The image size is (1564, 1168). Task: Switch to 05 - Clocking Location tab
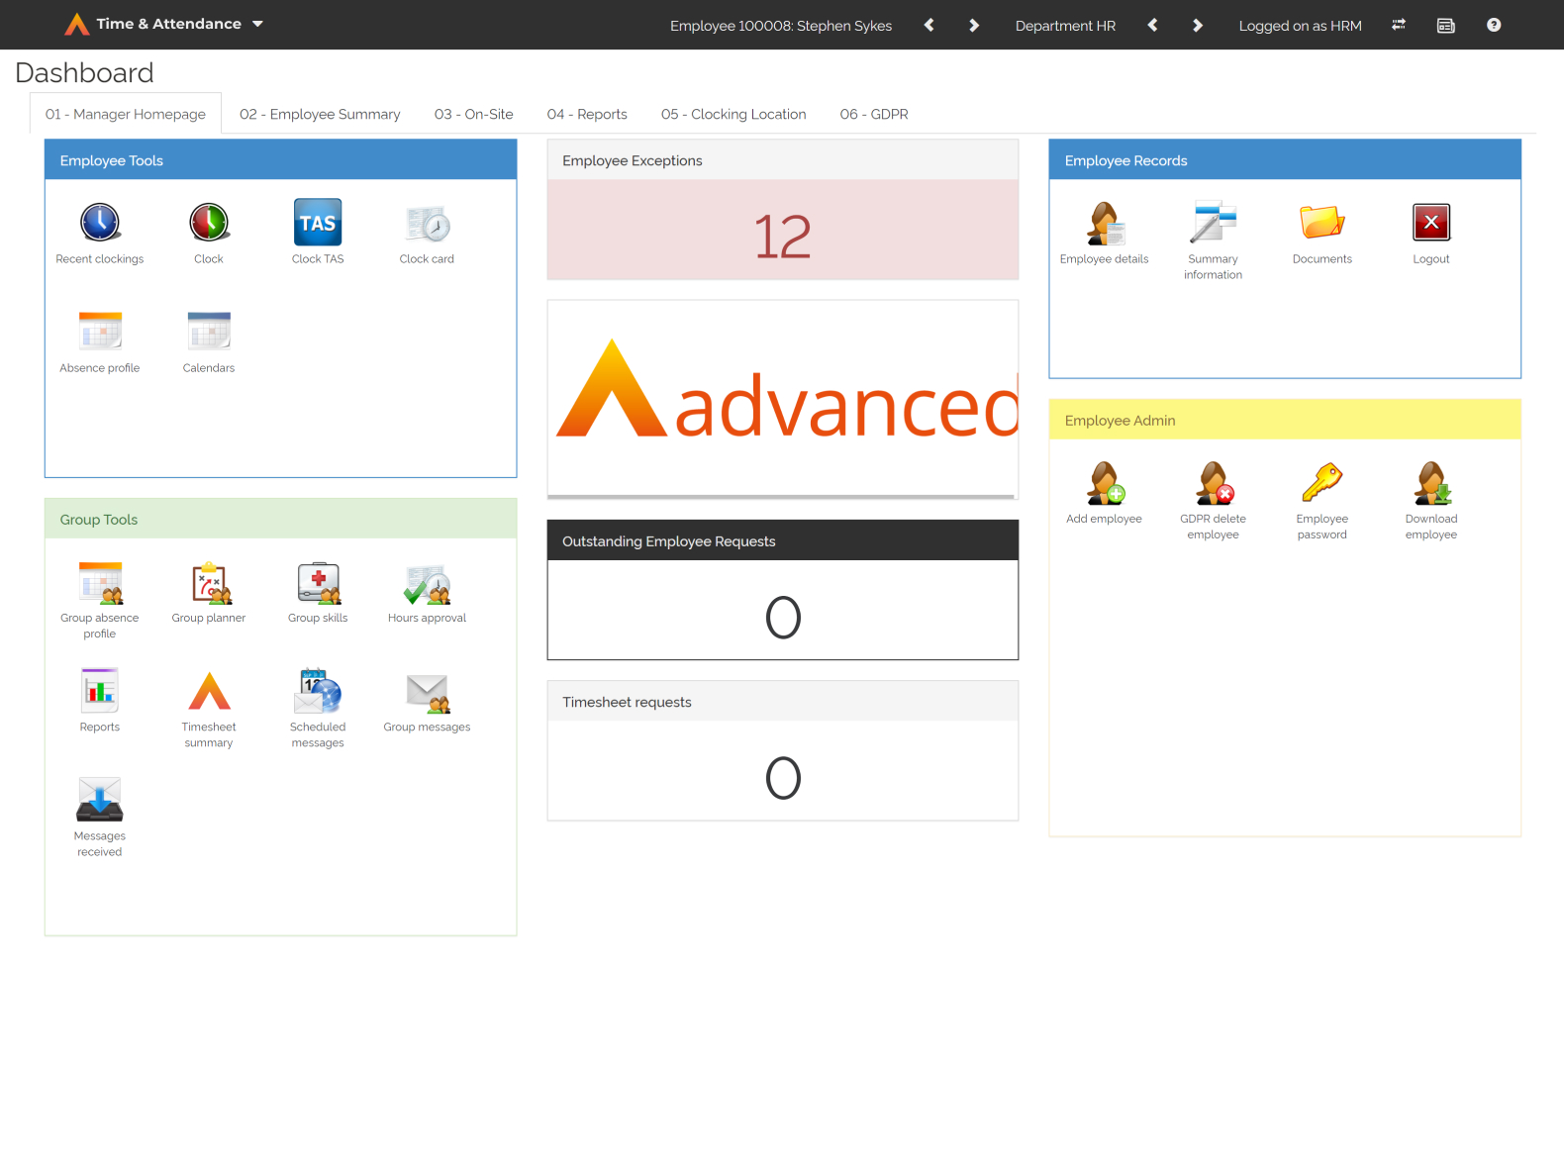(733, 114)
